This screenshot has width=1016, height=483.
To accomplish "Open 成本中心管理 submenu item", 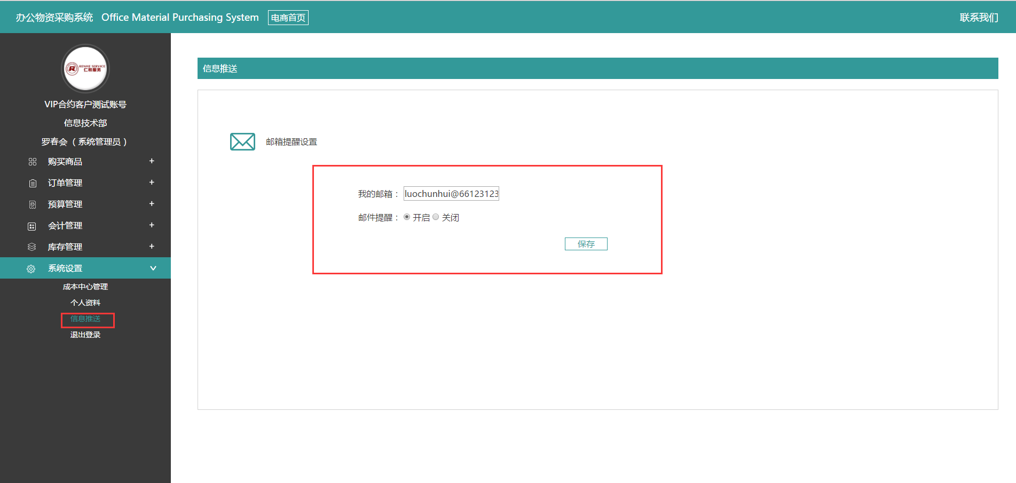I will pyautogui.click(x=85, y=287).
